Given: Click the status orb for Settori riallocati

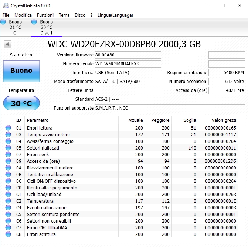Looking at the screenshot, I should point(8,148).
